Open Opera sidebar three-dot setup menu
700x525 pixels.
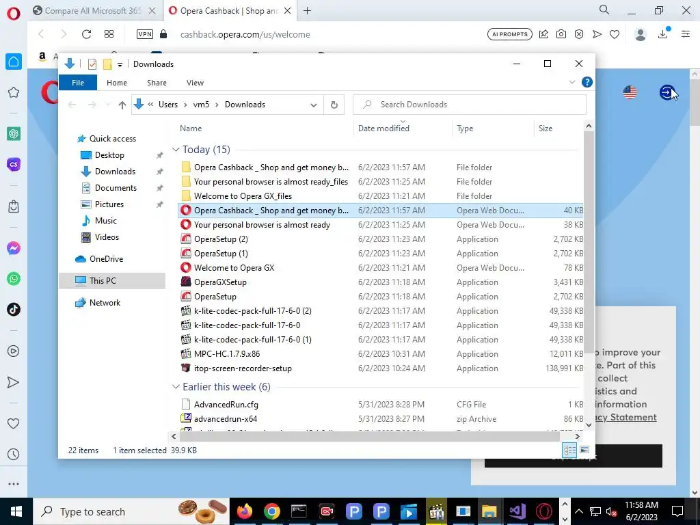[x=14, y=483]
